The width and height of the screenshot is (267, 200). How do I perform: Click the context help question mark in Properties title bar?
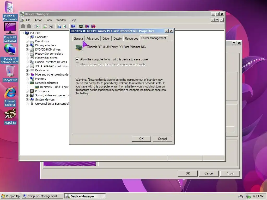tap(167, 31)
